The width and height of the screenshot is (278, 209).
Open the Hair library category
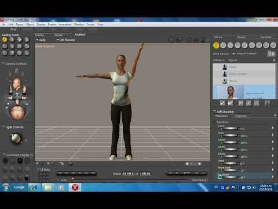click(x=237, y=45)
